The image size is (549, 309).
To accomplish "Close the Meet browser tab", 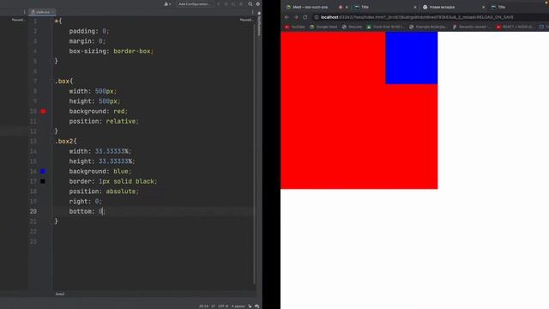I will [x=347, y=7].
